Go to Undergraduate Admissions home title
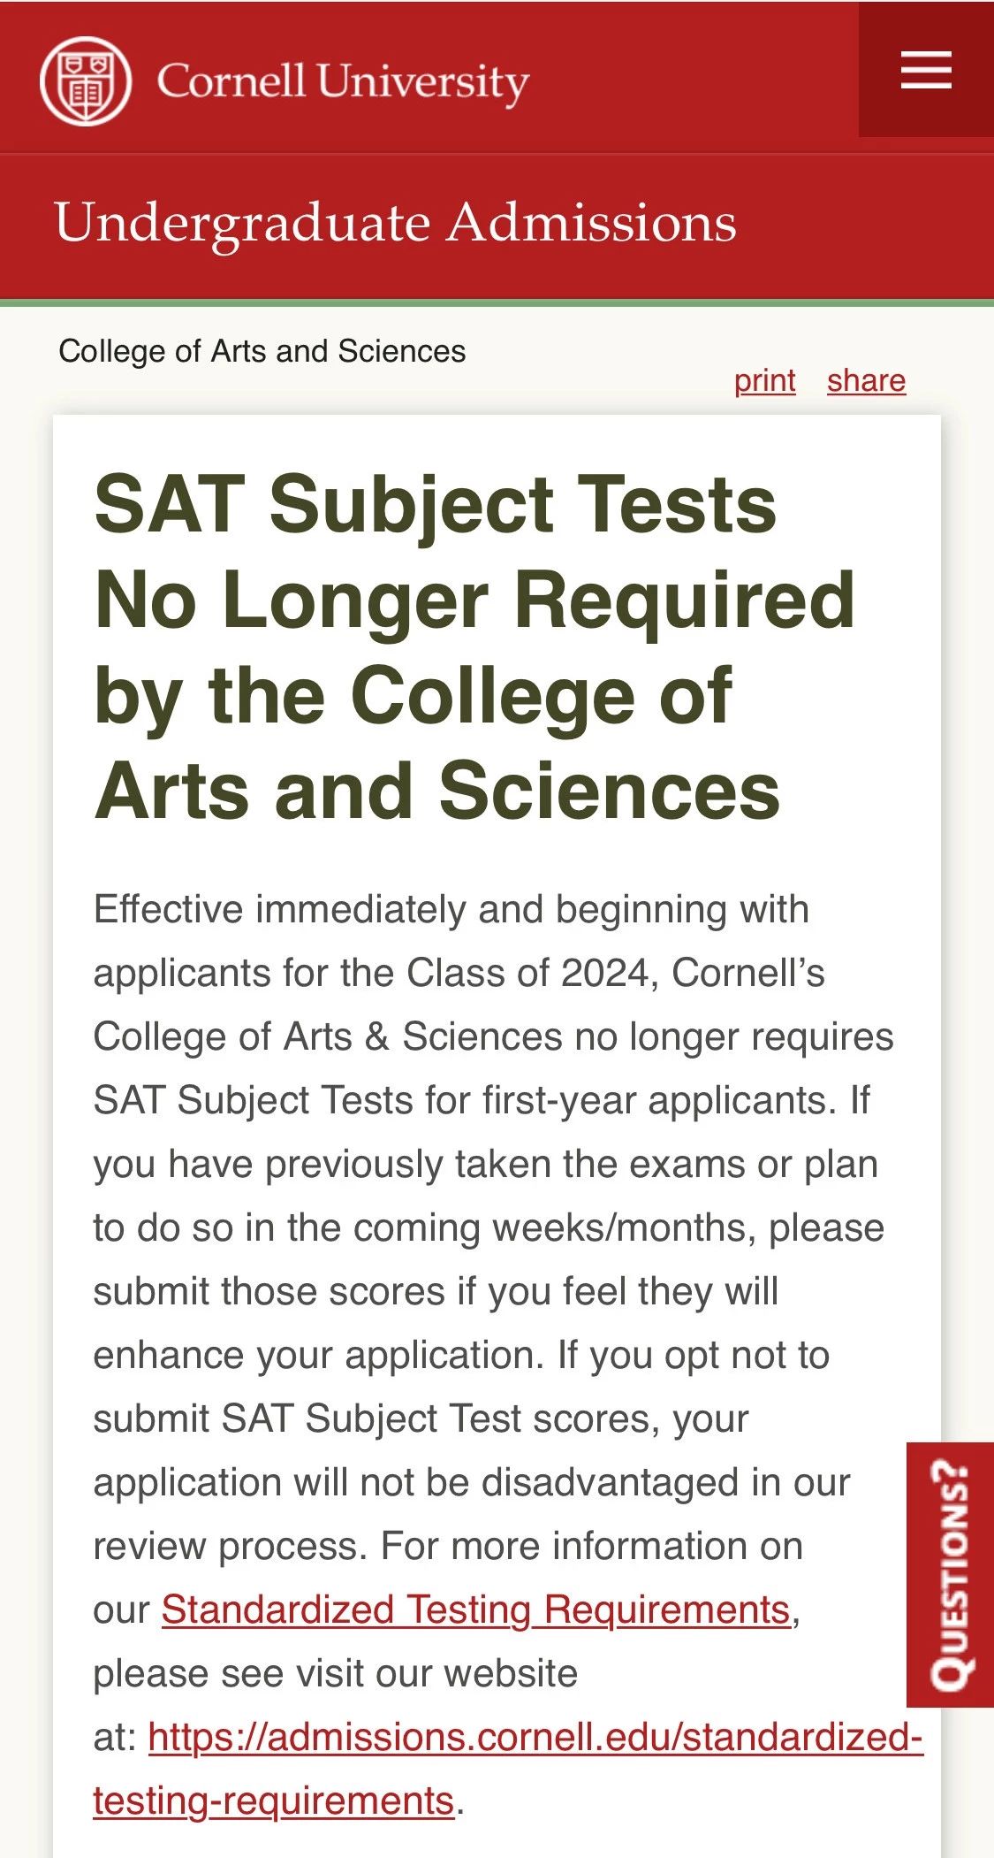 (x=396, y=224)
